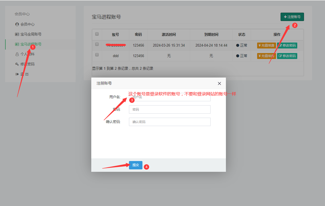Click the user circle icon beside 会员中心
Viewport: 325px width, 206px height.
pyautogui.click(x=17, y=24)
